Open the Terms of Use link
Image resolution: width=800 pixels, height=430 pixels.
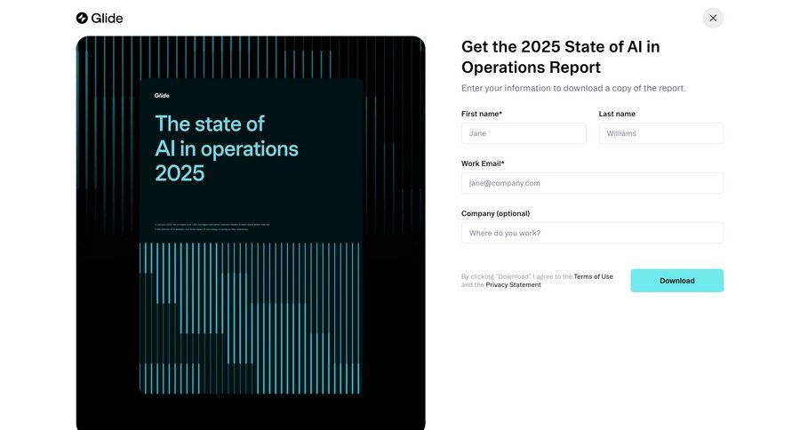pyautogui.click(x=593, y=276)
